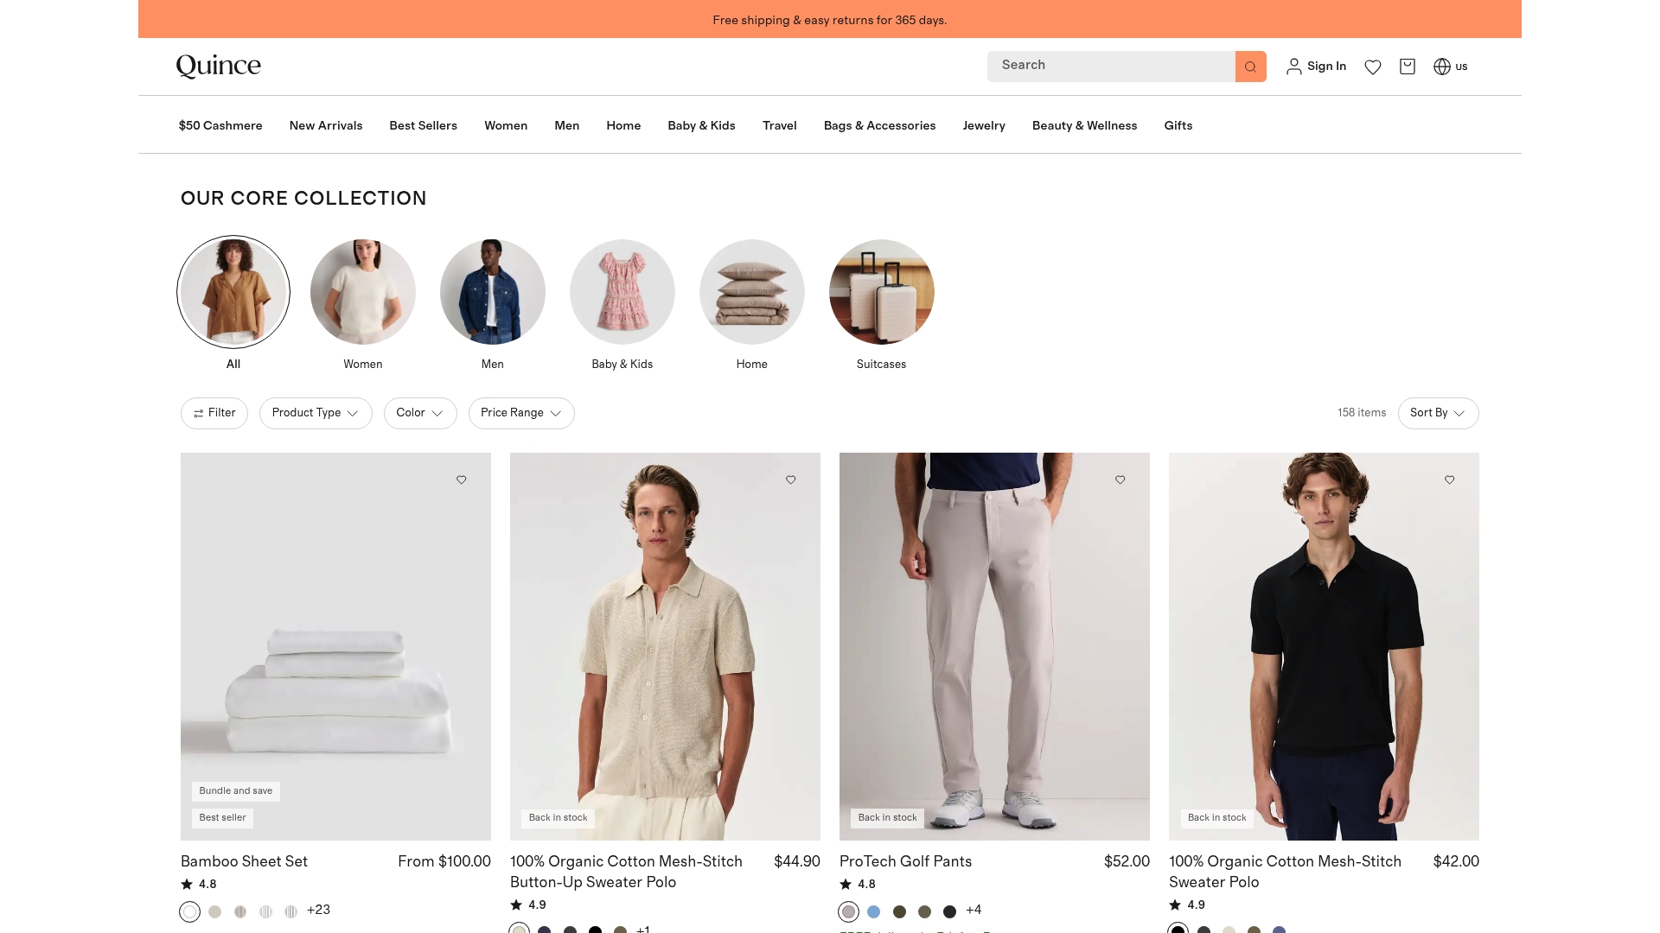The image size is (1660, 933).
Task: Open Beauty & Wellness menu
Action: (1084, 125)
